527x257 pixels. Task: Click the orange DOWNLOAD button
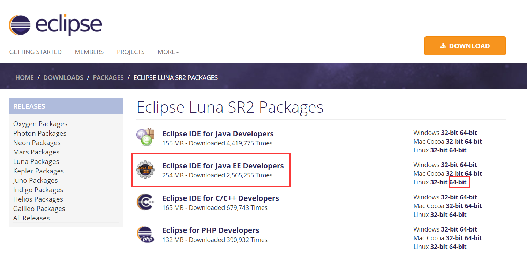pyautogui.click(x=465, y=46)
